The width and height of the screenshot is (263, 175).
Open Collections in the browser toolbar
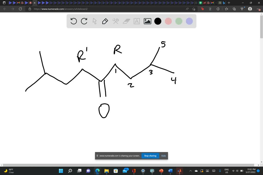pyautogui.click(x=234, y=9)
